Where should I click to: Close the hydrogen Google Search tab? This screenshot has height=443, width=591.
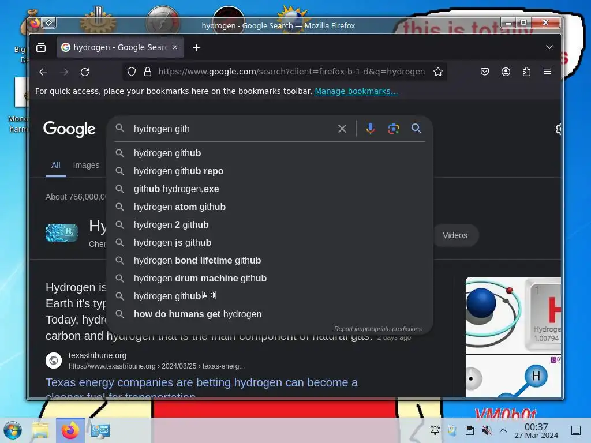[x=175, y=47]
